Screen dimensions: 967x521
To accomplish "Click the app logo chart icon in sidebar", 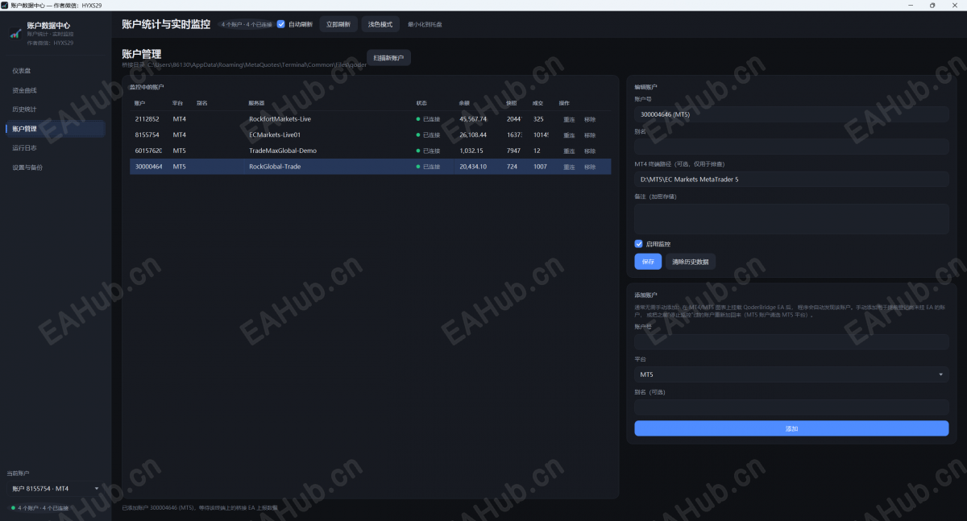I will click(15, 33).
